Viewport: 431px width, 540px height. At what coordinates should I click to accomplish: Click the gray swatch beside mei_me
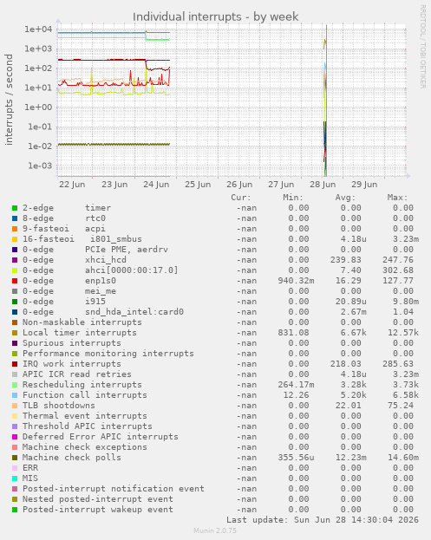click(x=15, y=291)
